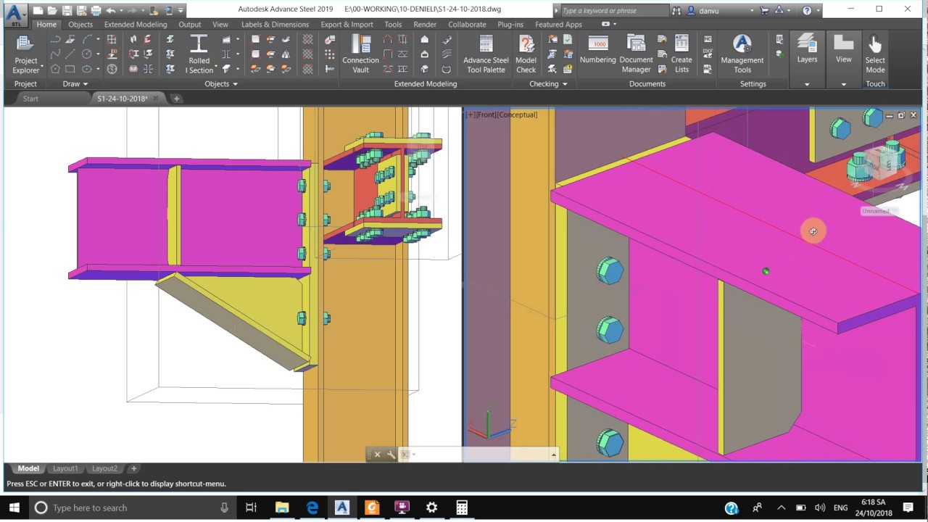Select the Polygon draw tool

[55, 70]
